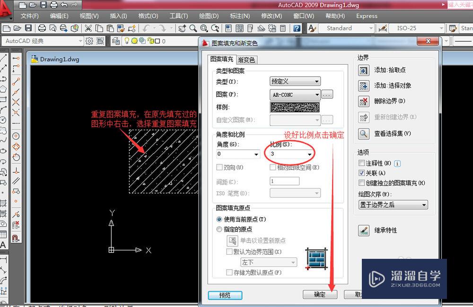Click the Add: Pick points icon button
The width and height of the screenshot is (473, 307).
pyautogui.click(x=363, y=70)
